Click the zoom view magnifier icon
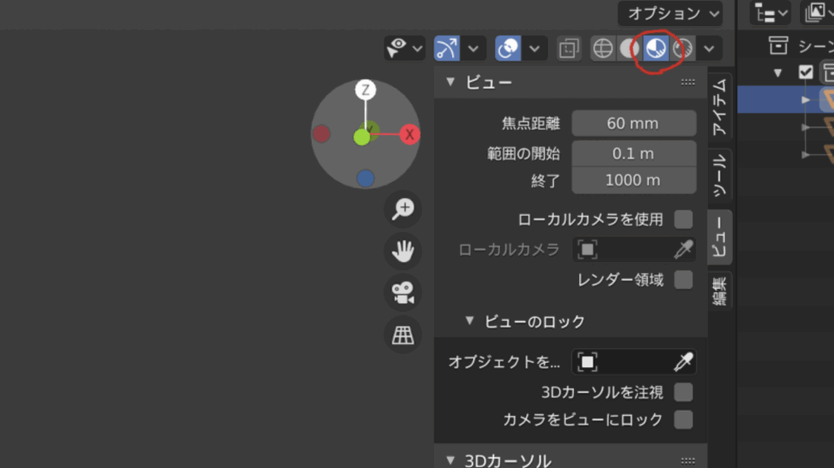The image size is (834, 468). [402, 209]
